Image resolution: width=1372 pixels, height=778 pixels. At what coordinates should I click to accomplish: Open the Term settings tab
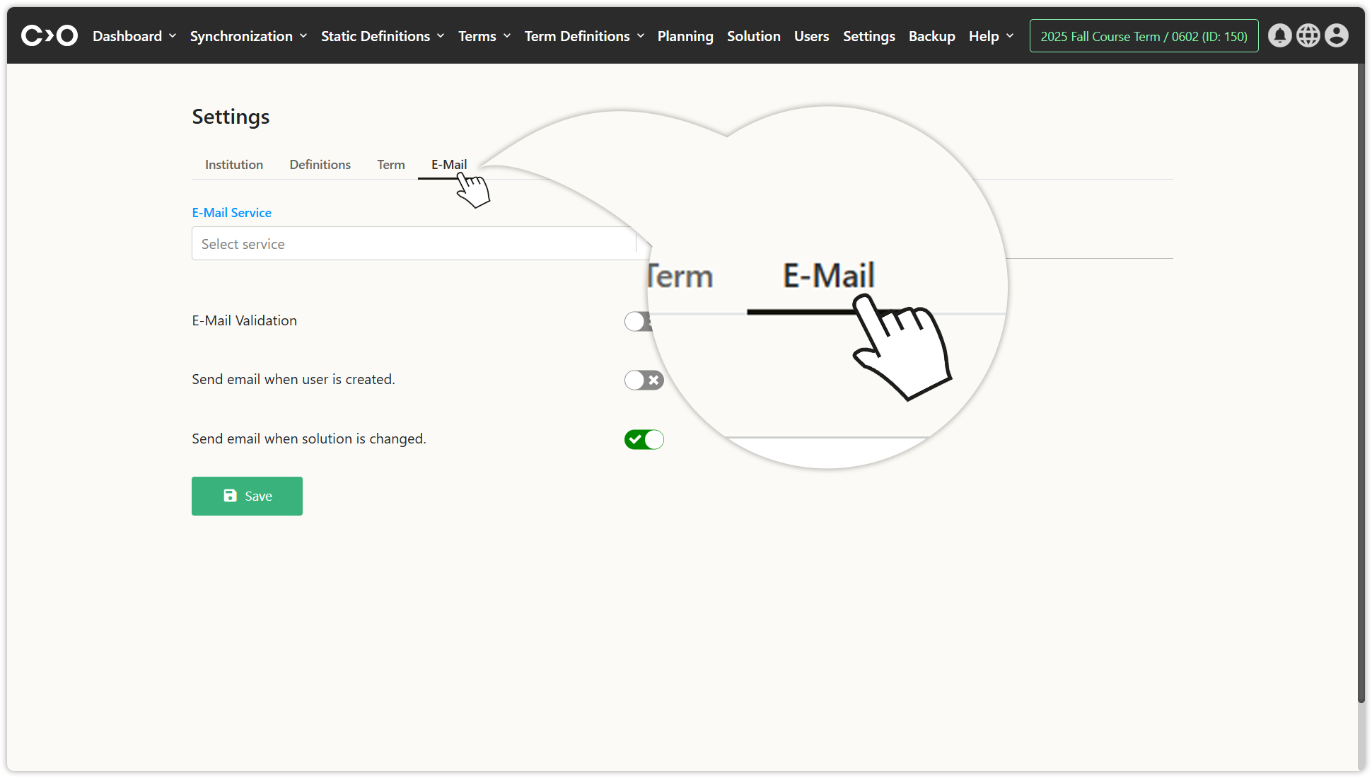pos(390,165)
